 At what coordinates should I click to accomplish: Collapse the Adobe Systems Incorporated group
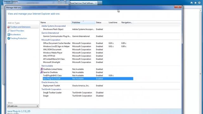click(54, 26)
